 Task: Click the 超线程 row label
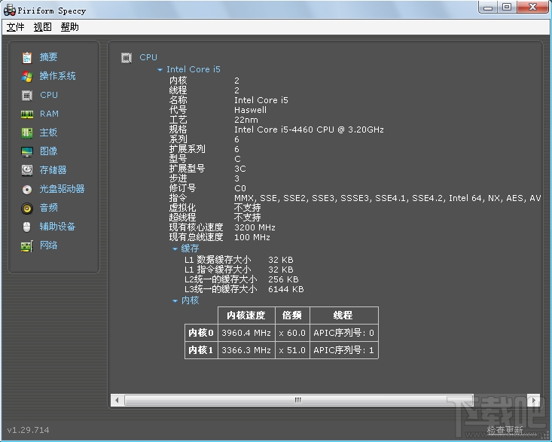pyautogui.click(x=182, y=218)
